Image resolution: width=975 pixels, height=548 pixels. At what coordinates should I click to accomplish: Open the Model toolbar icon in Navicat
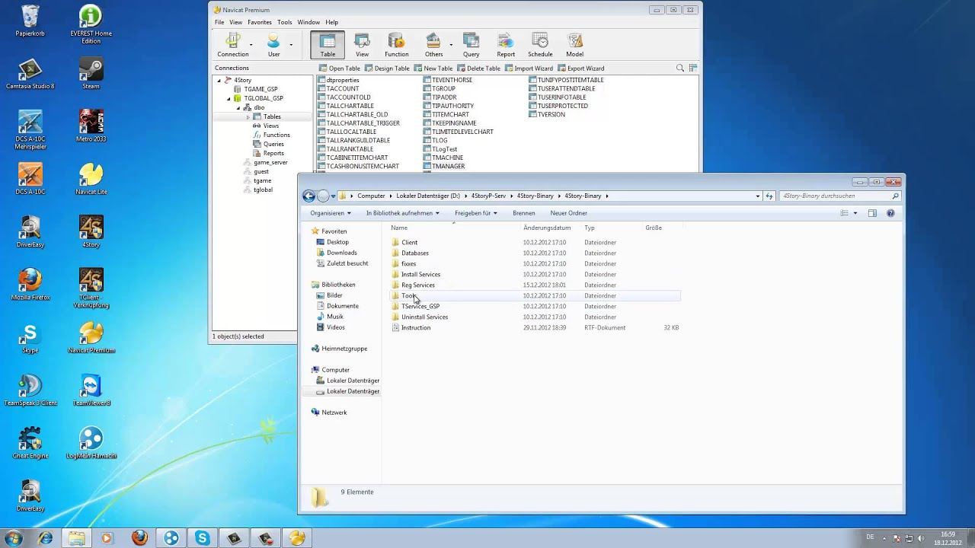(575, 46)
